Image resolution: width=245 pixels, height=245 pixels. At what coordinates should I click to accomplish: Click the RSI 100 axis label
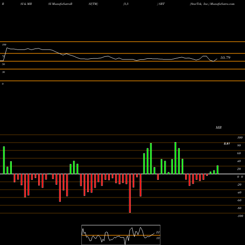pyautogui.click(x=4, y=45)
